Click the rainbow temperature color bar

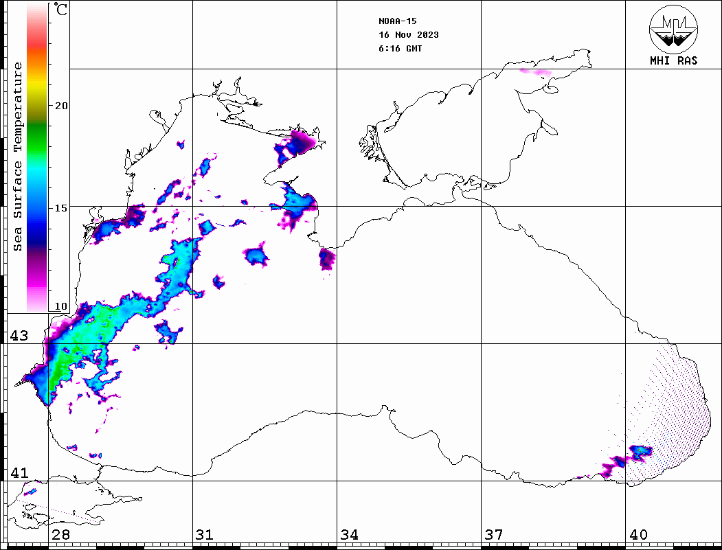click(37, 157)
